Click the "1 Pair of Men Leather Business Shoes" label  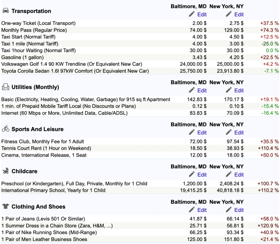[x=44, y=239]
